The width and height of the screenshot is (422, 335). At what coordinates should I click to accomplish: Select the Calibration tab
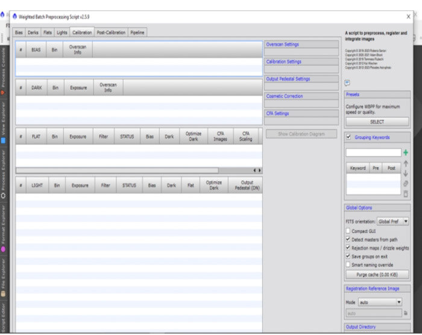(82, 33)
